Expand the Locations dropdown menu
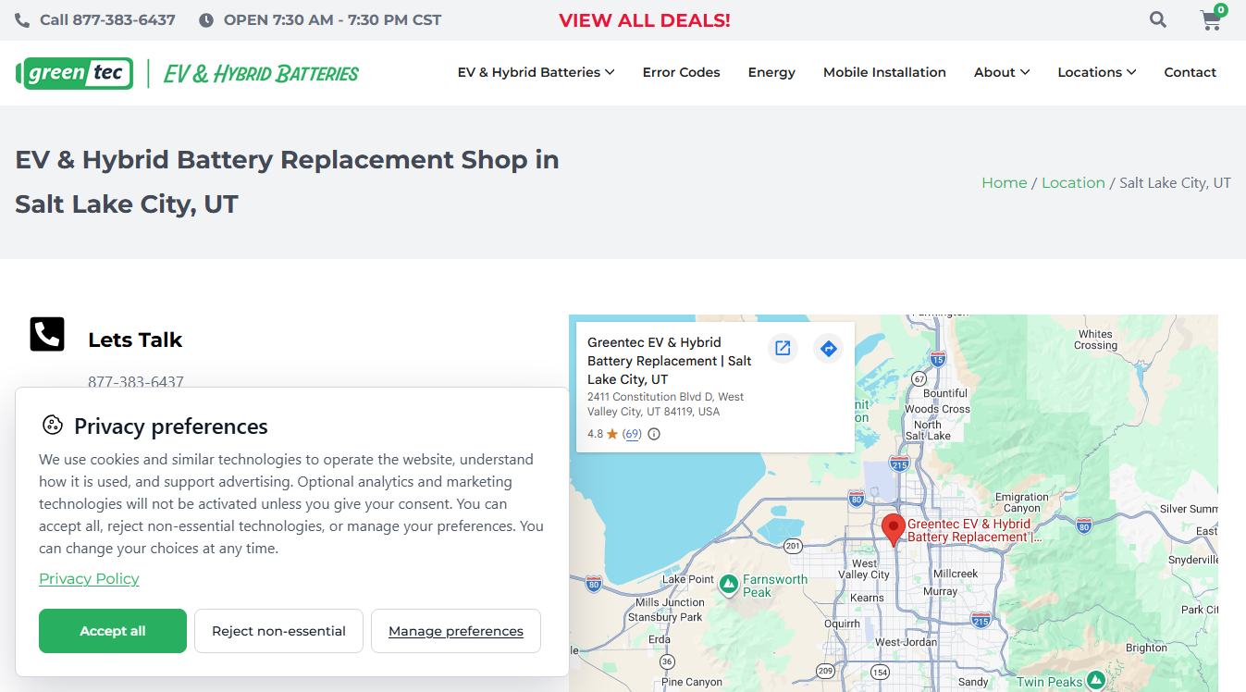1246x692 pixels. click(x=1097, y=72)
